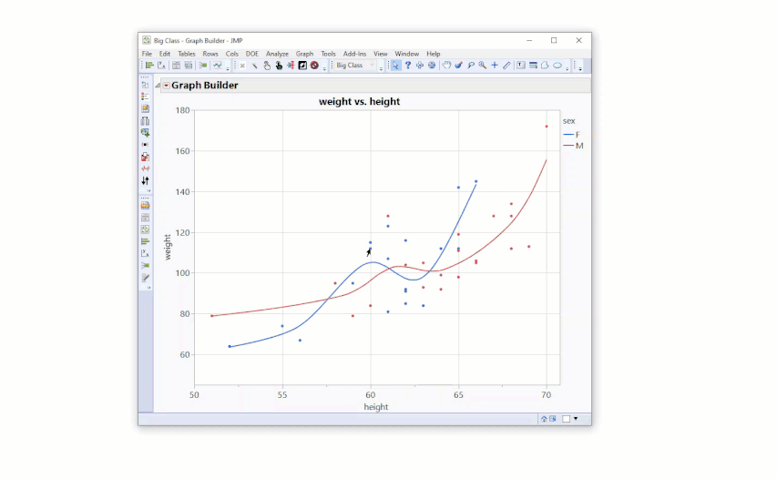This screenshot has height=479, width=777.
Task: Click the 180 value on the y-axis
Action: click(x=182, y=110)
